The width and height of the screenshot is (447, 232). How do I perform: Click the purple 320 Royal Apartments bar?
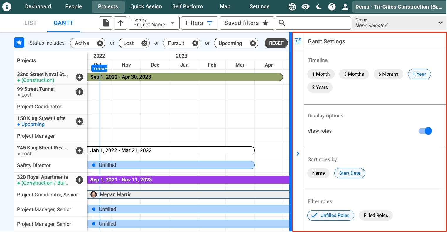[188, 180]
